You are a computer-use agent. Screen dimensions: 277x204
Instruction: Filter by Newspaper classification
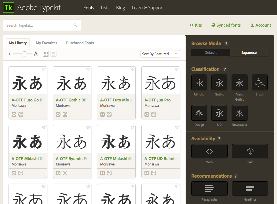(x=239, y=113)
